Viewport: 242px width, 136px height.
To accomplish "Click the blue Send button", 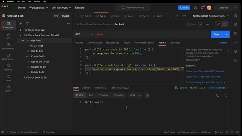I will point(217,34).
